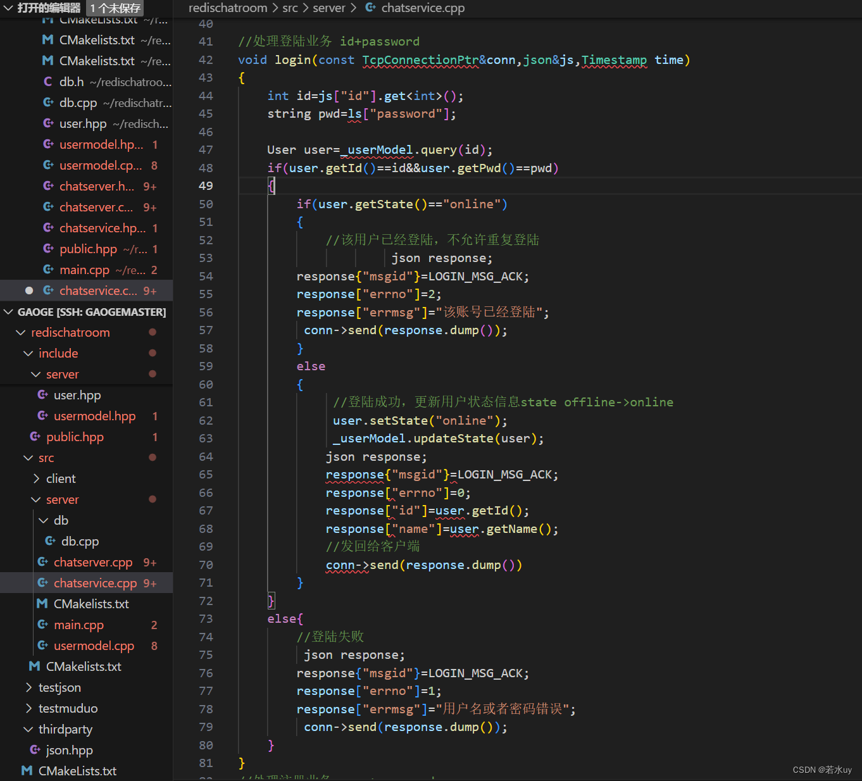Click C++ icon of chatservice.hpp open editor
Viewport: 862px width, 781px height.
48,228
